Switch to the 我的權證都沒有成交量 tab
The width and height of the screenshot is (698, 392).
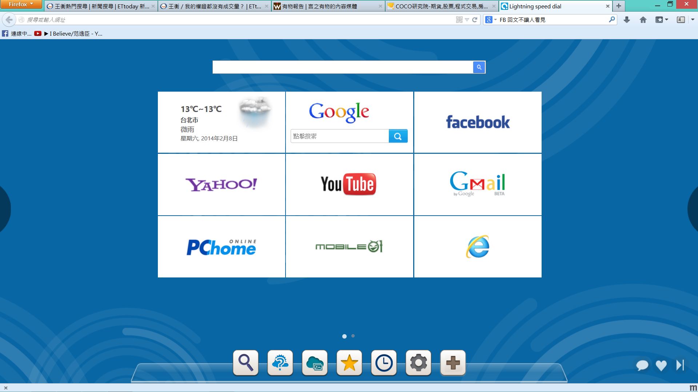(x=215, y=6)
